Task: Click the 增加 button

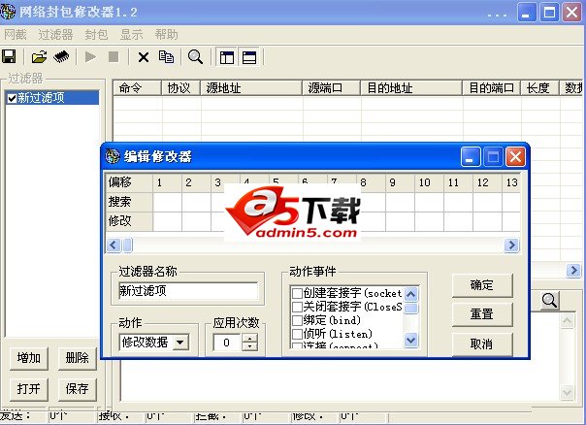Action: point(29,358)
